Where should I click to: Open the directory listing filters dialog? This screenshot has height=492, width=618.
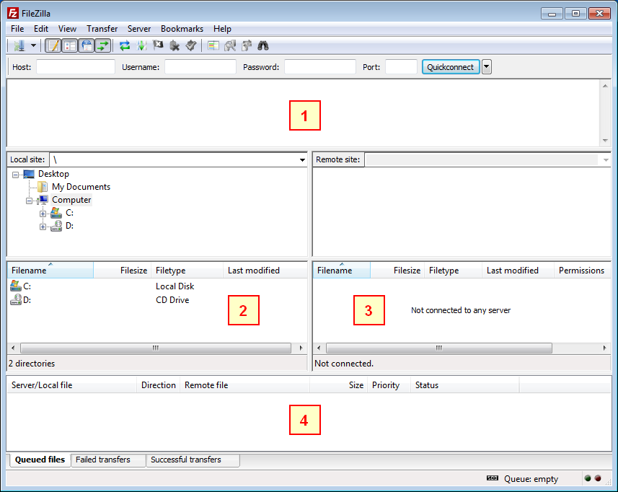pos(213,45)
